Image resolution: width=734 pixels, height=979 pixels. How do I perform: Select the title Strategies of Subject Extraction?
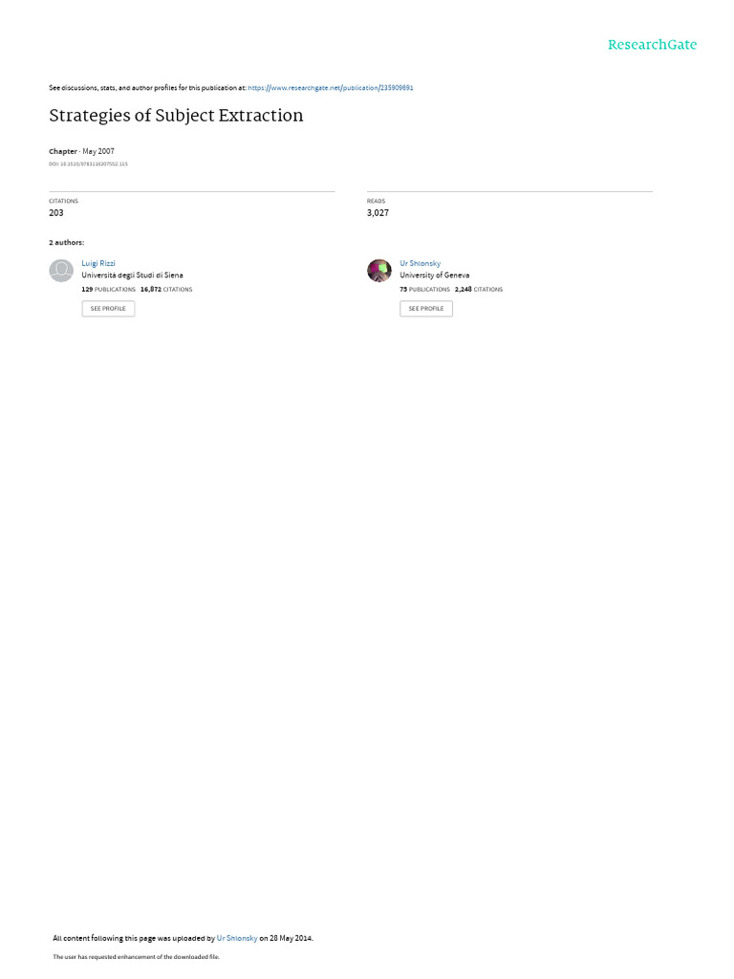(176, 116)
